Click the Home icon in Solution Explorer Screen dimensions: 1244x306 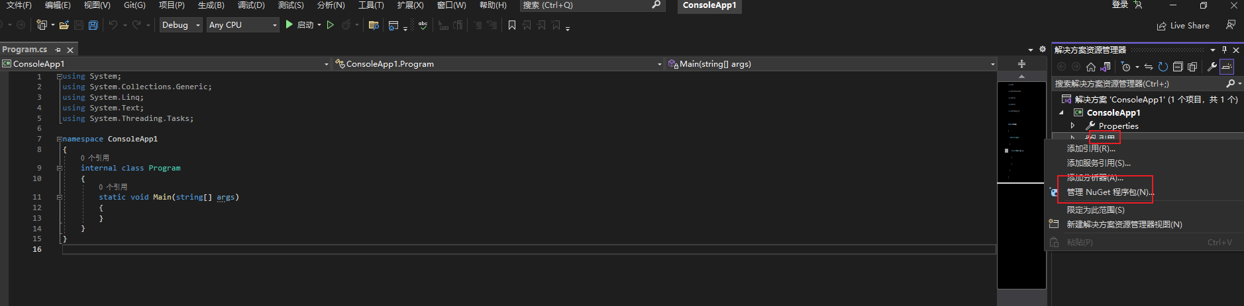pos(1090,67)
